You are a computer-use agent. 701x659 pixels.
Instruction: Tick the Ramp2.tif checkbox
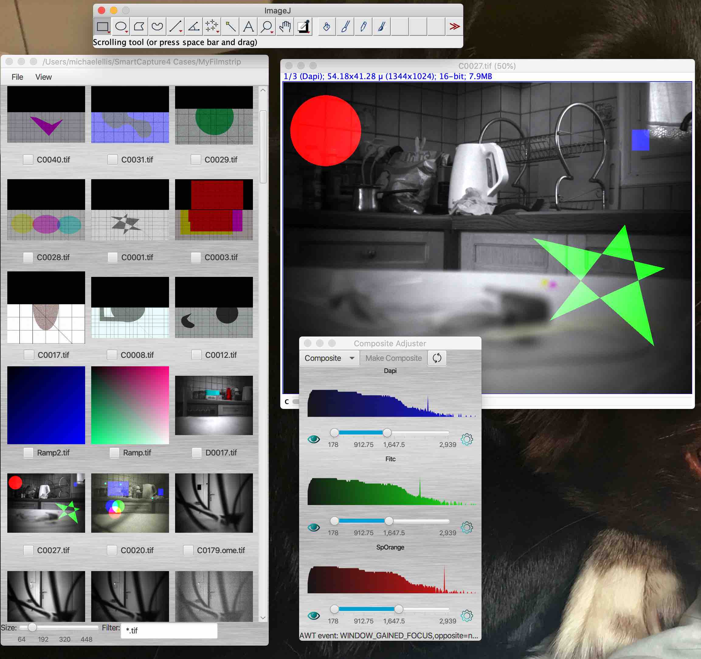point(28,452)
